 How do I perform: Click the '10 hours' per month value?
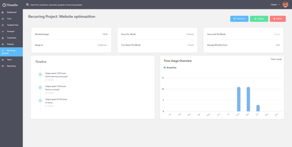[x=190, y=34]
